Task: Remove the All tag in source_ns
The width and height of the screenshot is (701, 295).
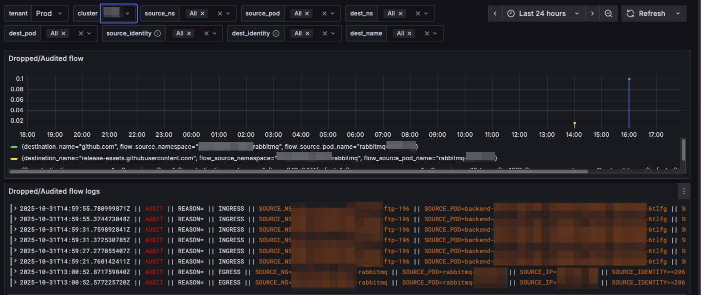Action: (202, 13)
